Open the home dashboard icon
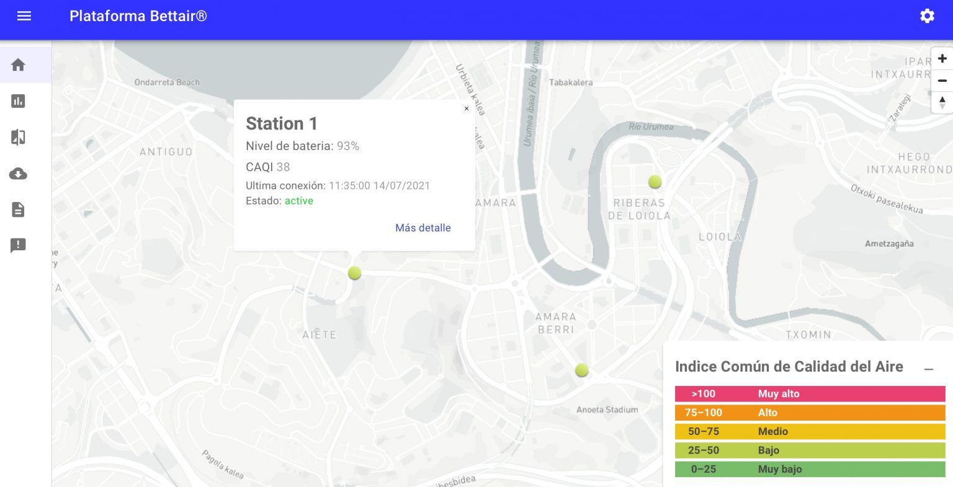Image resolution: width=953 pixels, height=487 pixels. click(18, 64)
